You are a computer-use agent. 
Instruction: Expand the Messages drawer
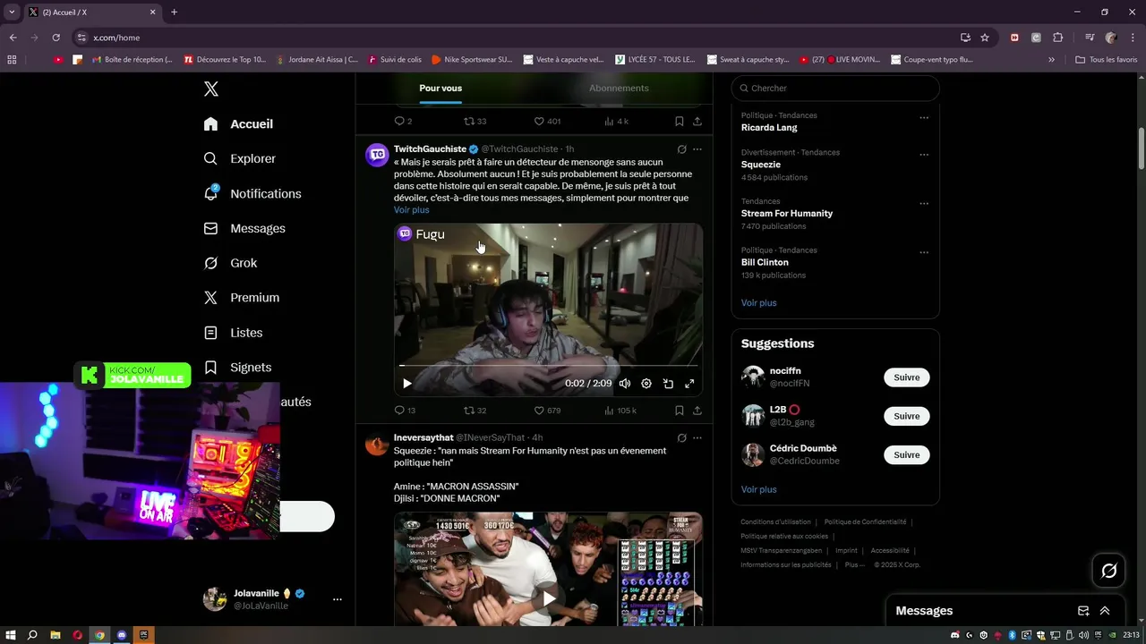pyautogui.click(x=1105, y=611)
